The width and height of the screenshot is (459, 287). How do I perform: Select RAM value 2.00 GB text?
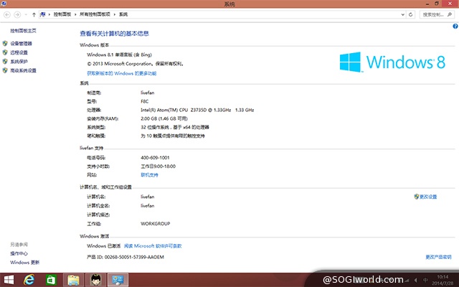tap(149, 118)
